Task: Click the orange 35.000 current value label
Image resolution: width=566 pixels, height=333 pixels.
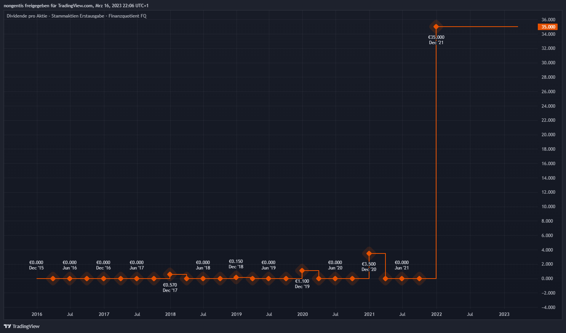Action: 548,27
